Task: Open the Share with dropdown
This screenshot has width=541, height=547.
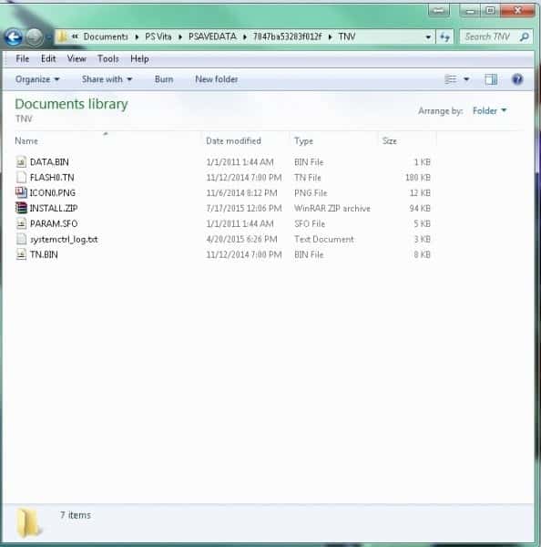Action: coord(107,79)
